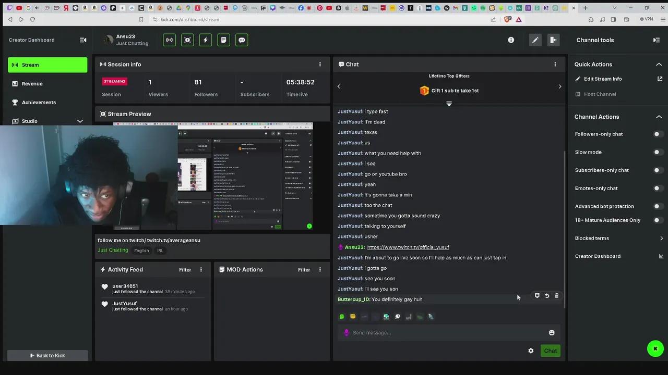This screenshot has height=375, width=668.
Task: Click Buttercup_10 username in chat
Action: click(x=353, y=299)
